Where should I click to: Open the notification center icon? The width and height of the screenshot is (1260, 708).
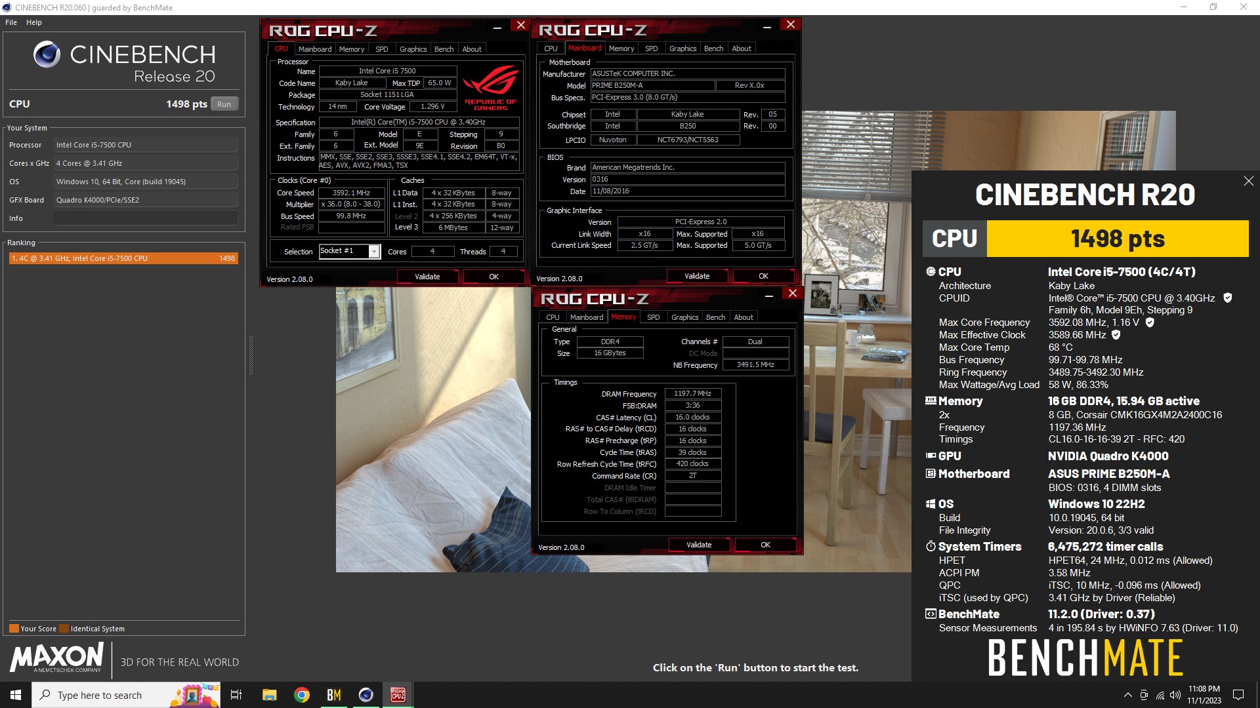[x=1238, y=695]
